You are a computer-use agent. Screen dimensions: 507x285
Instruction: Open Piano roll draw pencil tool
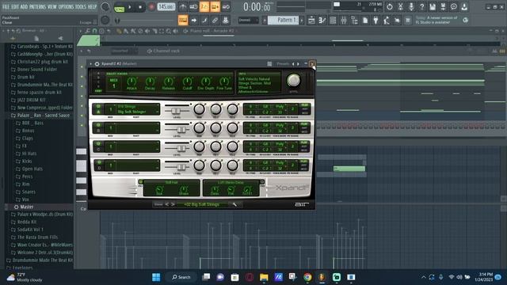[x=119, y=31]
